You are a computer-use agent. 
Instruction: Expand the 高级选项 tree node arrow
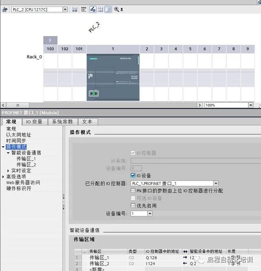point(3,176)
